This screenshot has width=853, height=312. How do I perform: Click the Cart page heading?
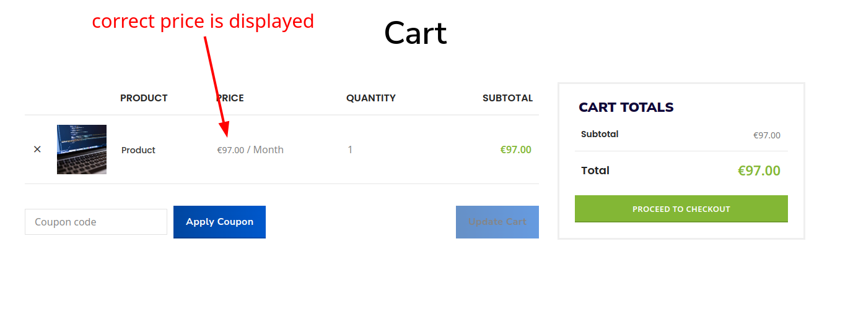(415, 33)
